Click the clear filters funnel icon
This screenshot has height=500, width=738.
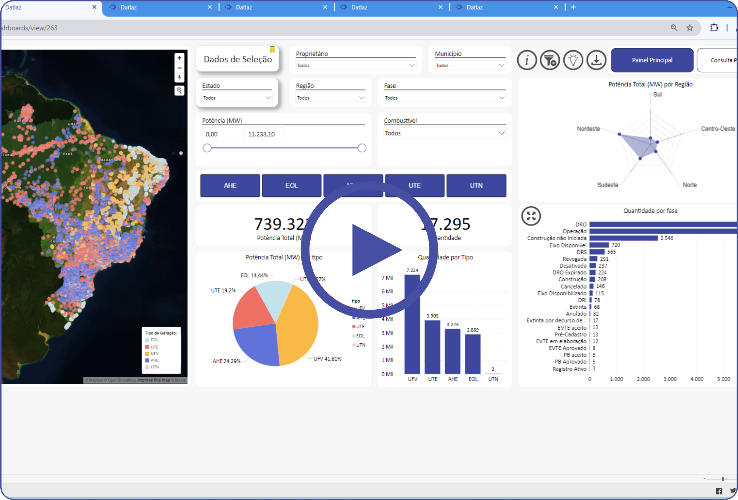click(x=550, y=60)
